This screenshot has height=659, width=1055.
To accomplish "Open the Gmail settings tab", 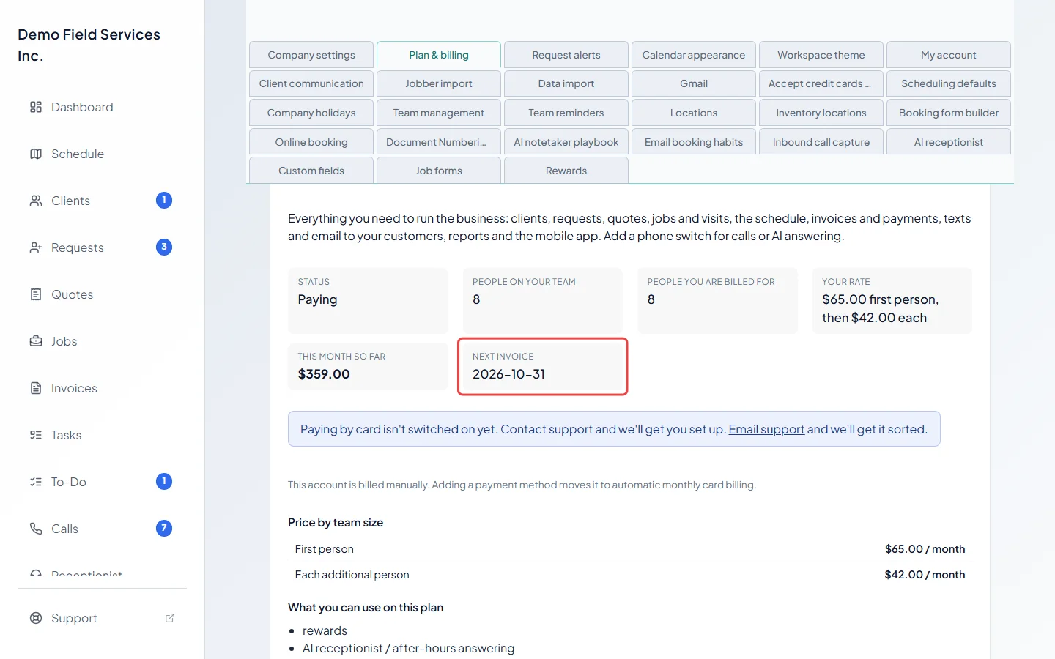I will tap(694, 83).
